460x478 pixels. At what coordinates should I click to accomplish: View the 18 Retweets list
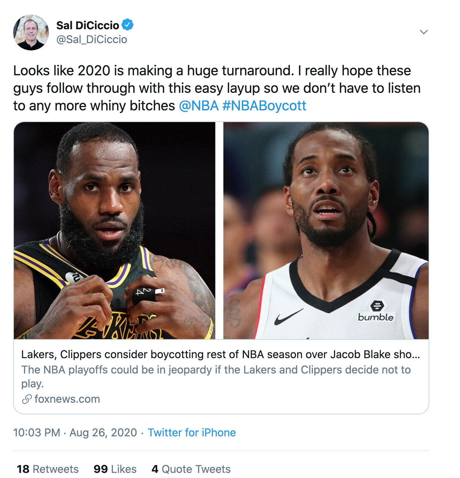[x=48, y=469]
